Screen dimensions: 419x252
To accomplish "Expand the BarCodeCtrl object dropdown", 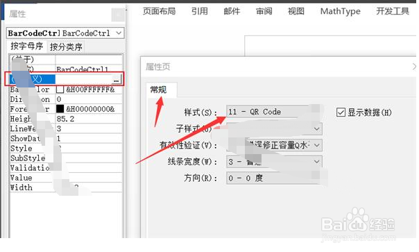I will (x=119, y=33).
